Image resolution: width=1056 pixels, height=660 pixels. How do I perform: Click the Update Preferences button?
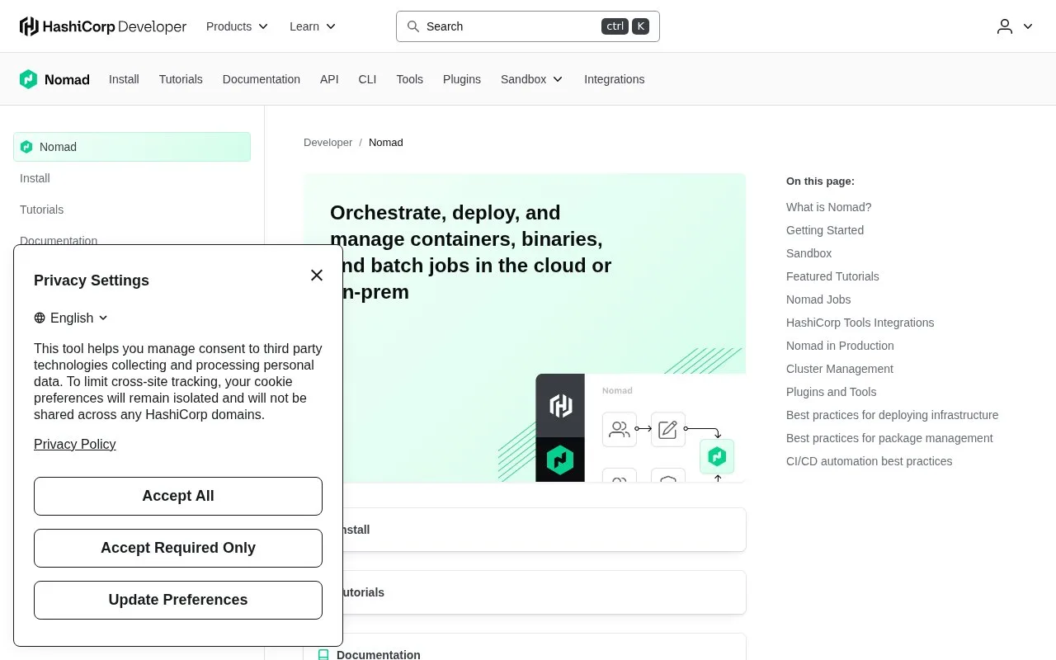[178, 600]
